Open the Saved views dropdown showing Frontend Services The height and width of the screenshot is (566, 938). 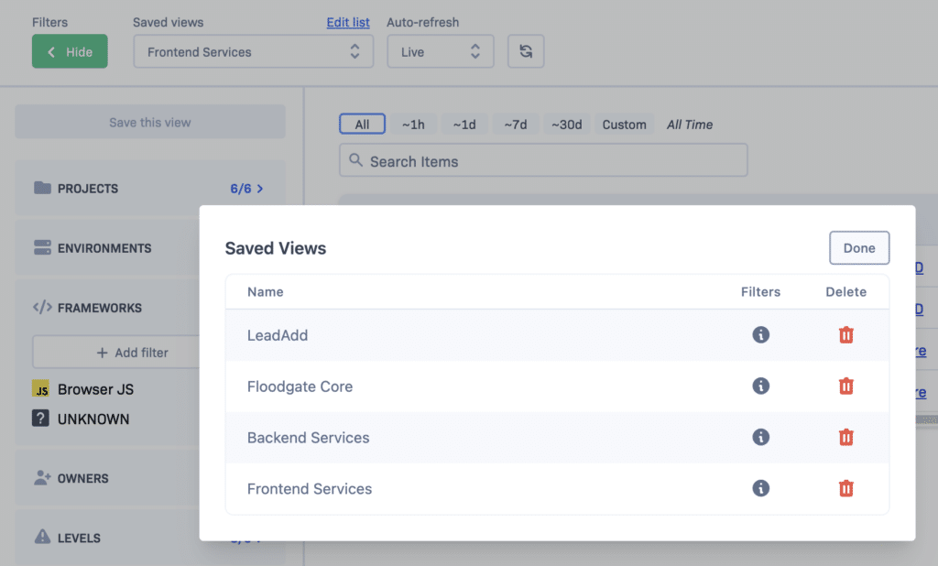point(253,51)
